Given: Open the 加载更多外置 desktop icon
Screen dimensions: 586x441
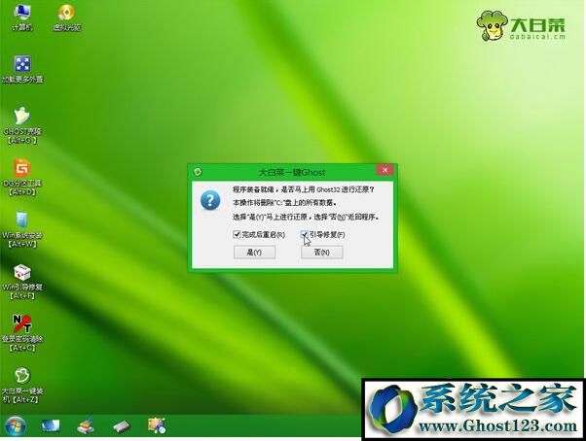Looking at the screenshot, I should [x=22, y=69].
